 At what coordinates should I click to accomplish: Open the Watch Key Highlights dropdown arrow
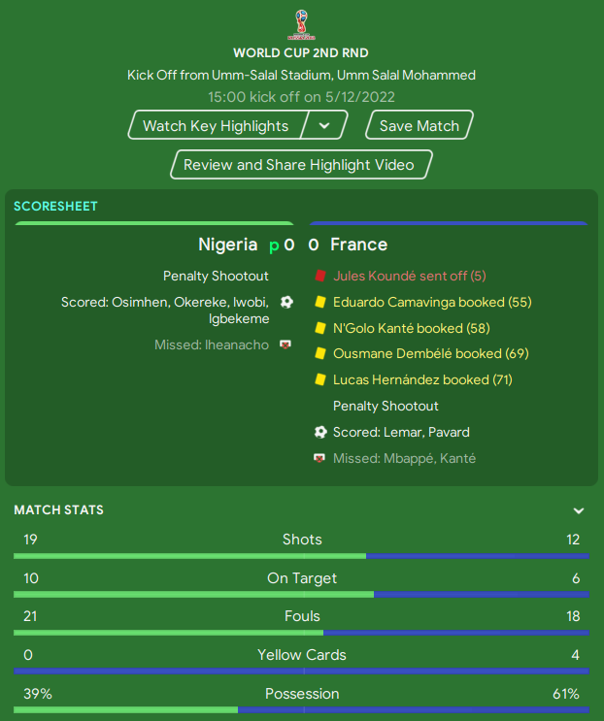(x=324, y=125)
